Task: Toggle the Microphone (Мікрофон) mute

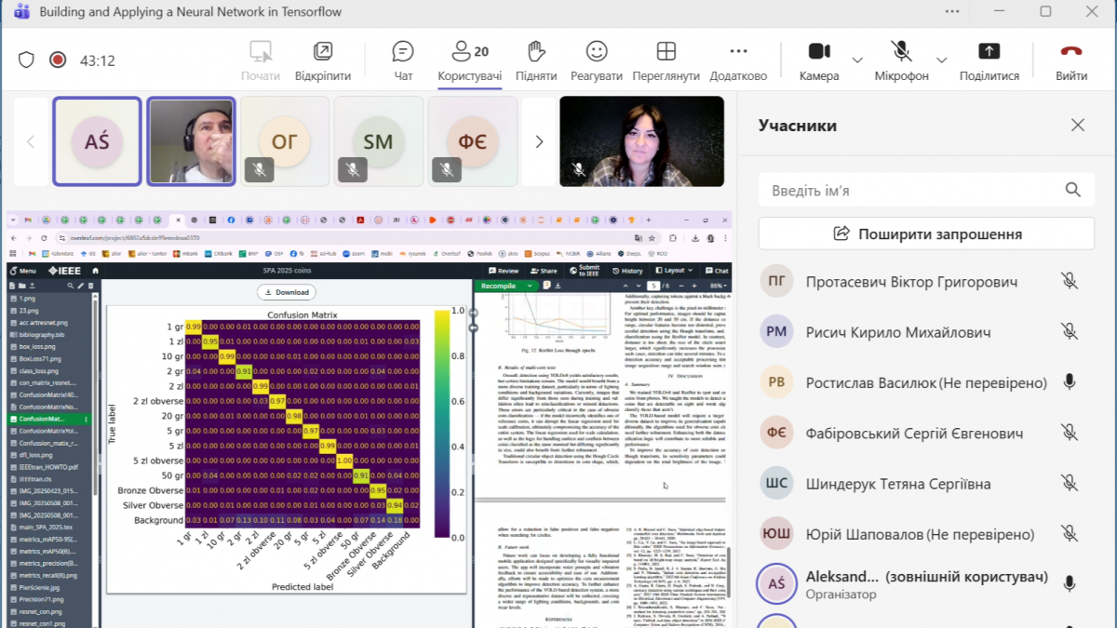Action: pyautogui.click(x=900, y=60)
